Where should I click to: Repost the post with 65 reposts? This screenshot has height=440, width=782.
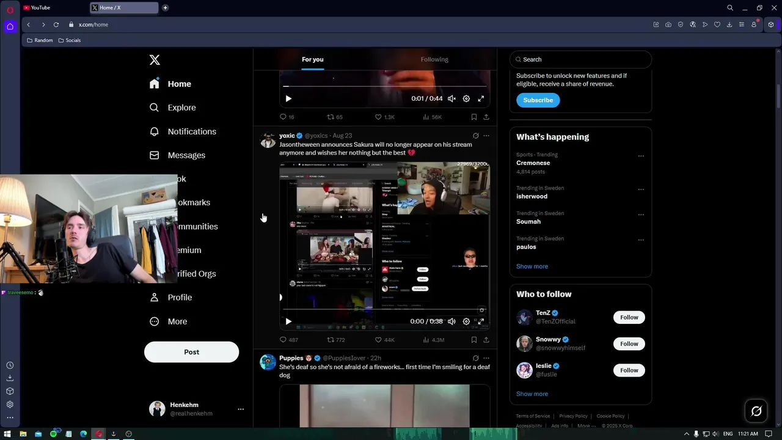tap(335, 117)
